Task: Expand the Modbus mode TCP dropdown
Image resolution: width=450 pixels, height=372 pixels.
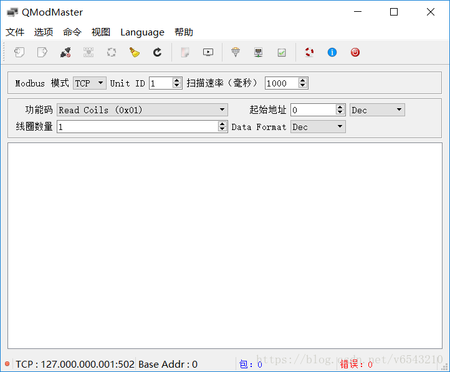Action: 90,83
